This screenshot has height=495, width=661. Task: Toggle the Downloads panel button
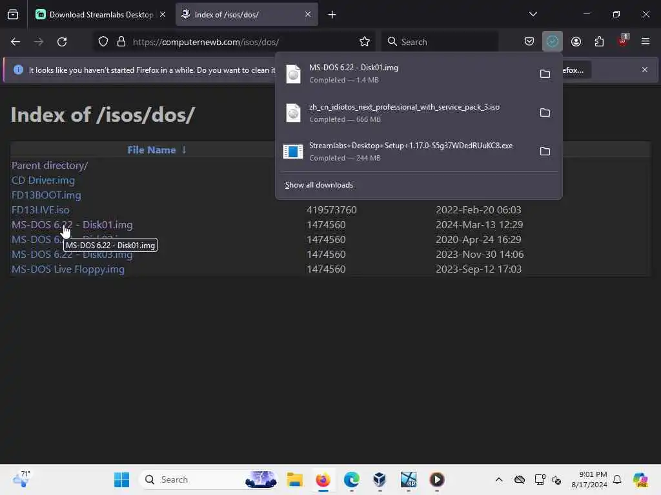[x=553, y=42]
